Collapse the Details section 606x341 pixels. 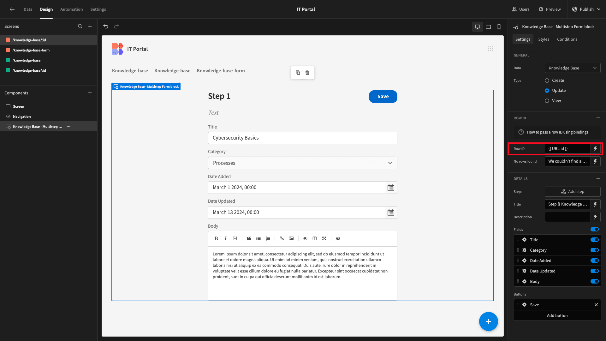coord(598,178)
